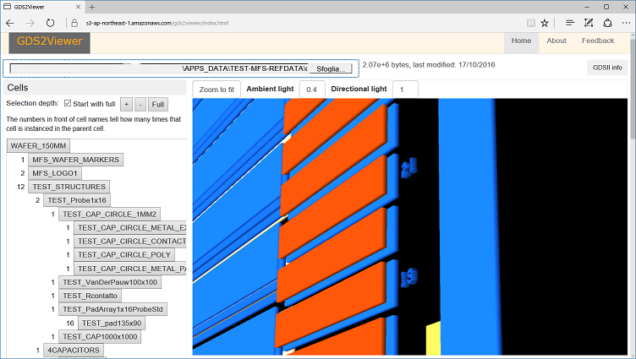This screenshot has width=636, height=359.
Task: Select the TEST_STRUCTURES cell
Action: click(x=69, y=187)
